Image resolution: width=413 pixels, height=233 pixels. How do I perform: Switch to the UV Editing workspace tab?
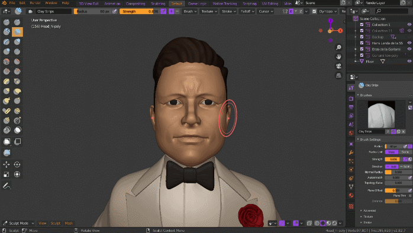click(270, 4)
